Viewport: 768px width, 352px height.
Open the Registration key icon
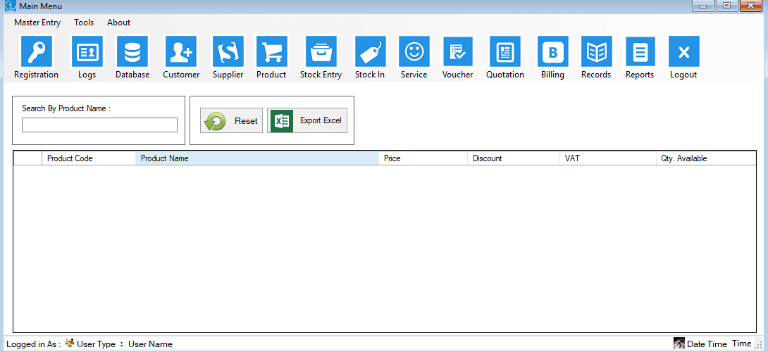tap(36, 51)
